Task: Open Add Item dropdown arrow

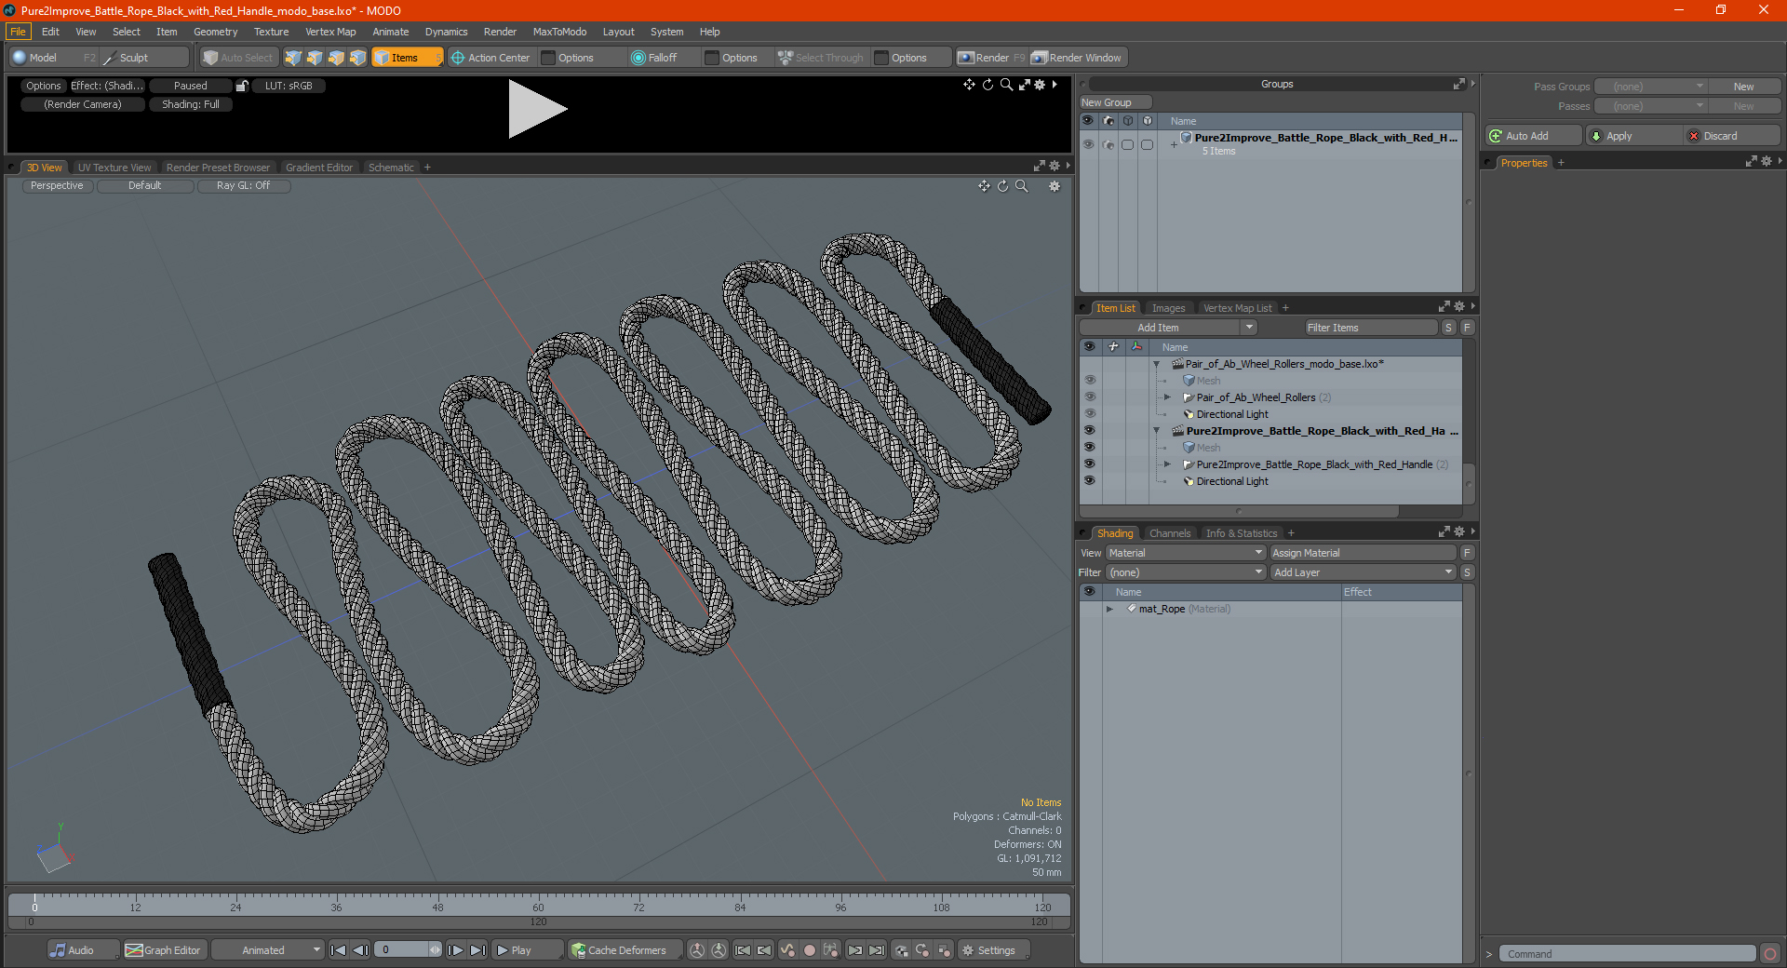Action: [x=1249, y=328]
